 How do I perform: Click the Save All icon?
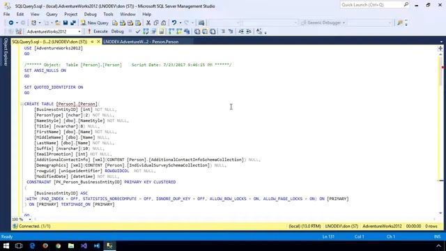pyautogui.click(x=73, y=23)
